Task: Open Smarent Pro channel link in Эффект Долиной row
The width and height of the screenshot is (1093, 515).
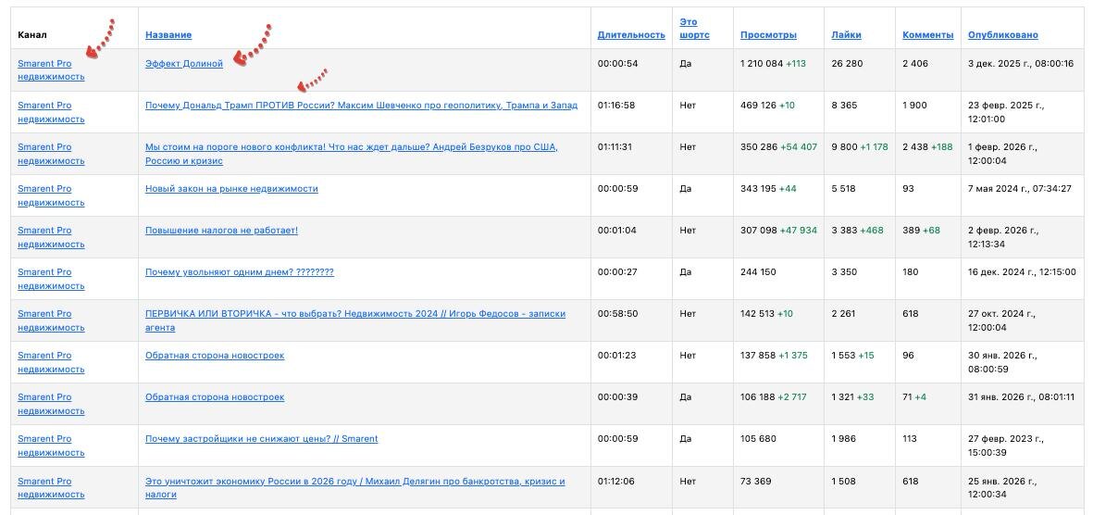Action: (51, 70)
